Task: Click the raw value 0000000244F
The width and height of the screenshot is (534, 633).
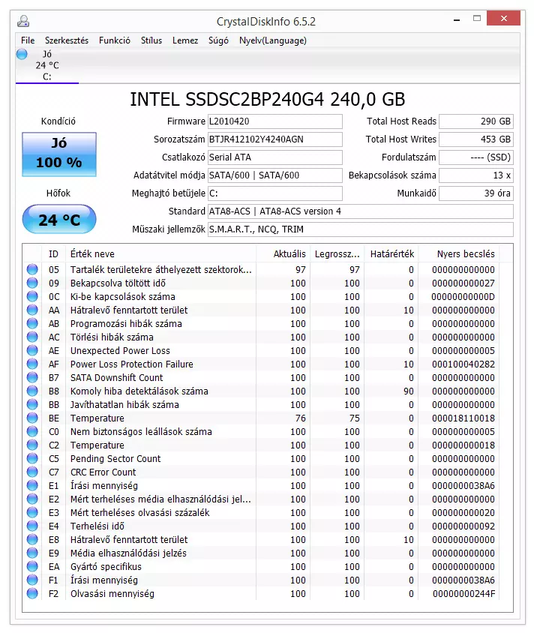Action: pos(463,594)
